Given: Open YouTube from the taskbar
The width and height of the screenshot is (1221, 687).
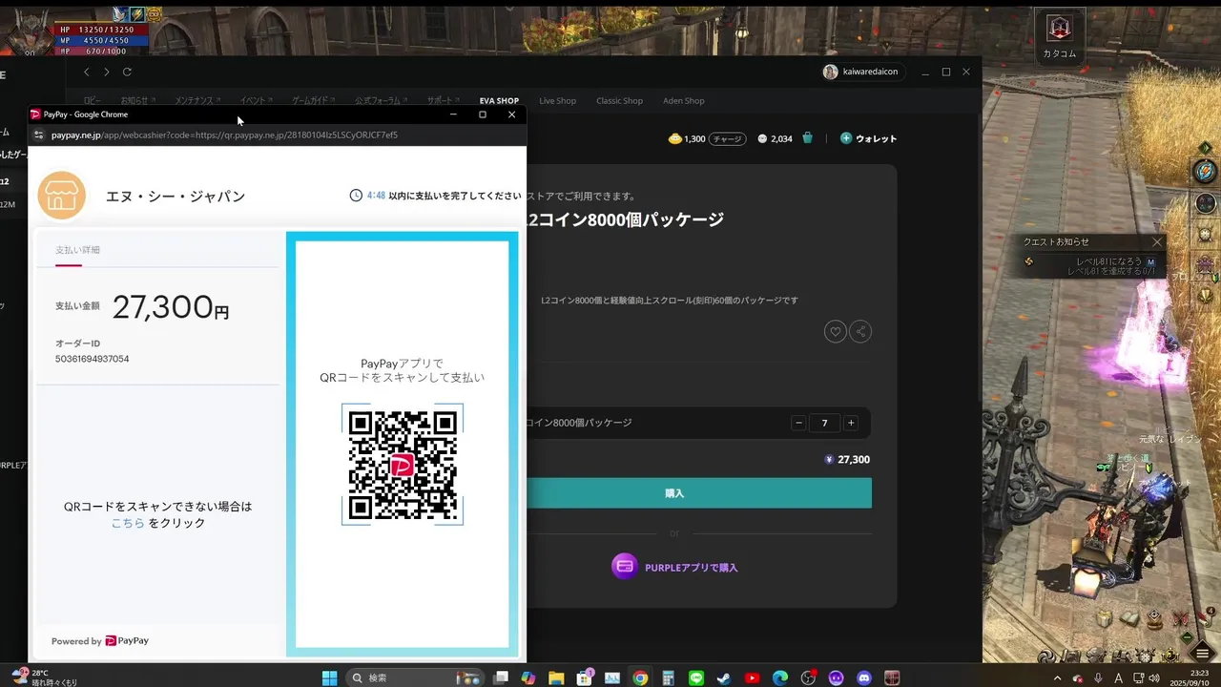Looking at the screenshot, I should pyautogui.click(x=752, y=677).
